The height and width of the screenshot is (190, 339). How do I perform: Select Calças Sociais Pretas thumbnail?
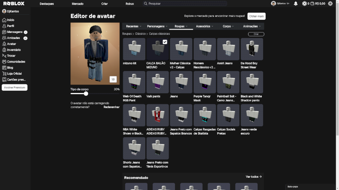(228, 115)
